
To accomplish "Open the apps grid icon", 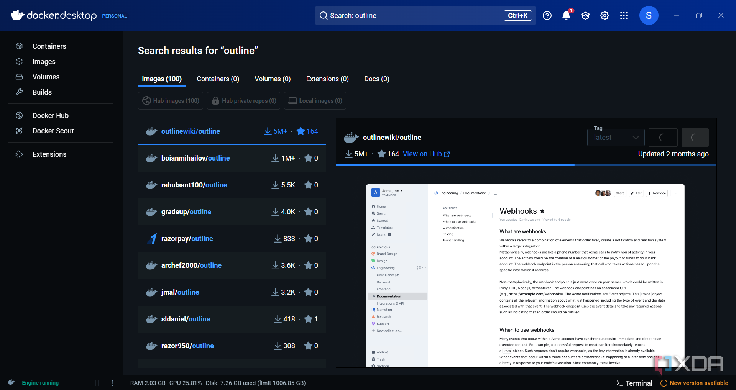I will tap(624, 15).
